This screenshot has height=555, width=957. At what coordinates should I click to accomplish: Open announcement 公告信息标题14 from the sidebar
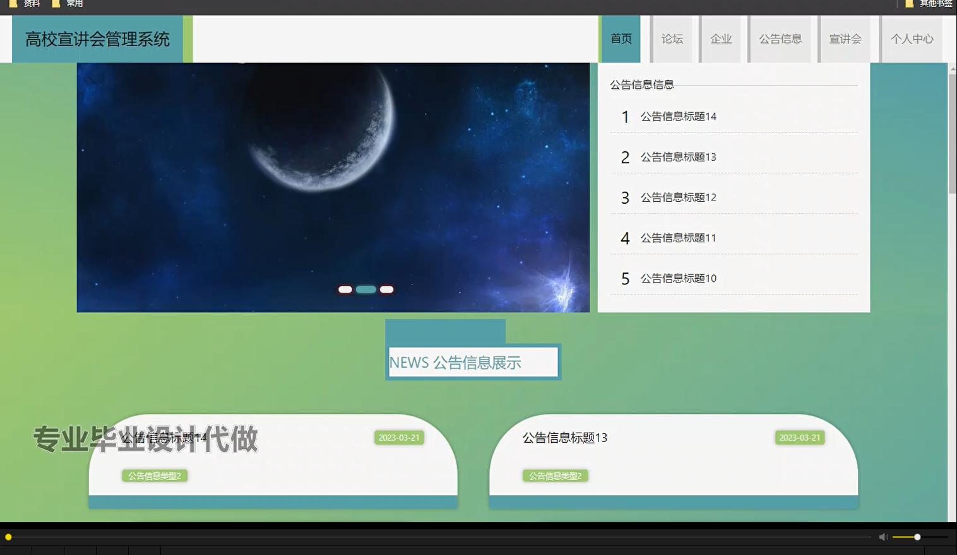pos(678,117)
